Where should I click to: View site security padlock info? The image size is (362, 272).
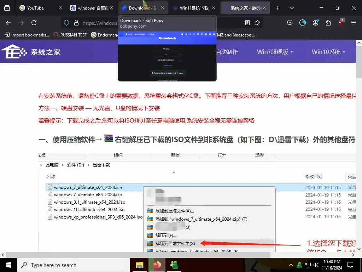[x=76, y=23]
